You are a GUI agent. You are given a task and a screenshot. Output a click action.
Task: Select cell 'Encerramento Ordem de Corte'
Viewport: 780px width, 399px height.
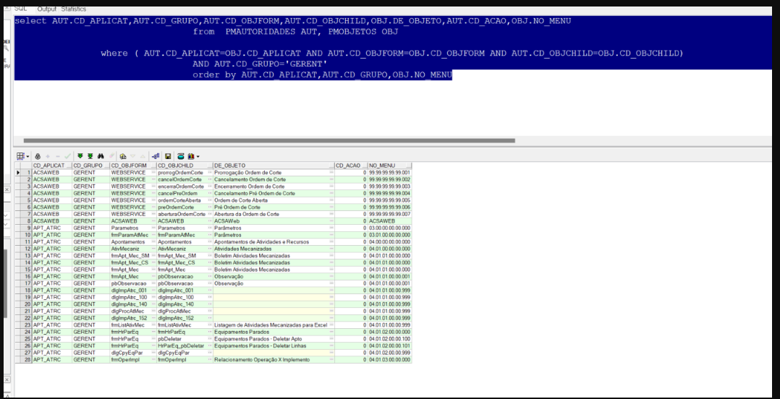pos(274,186)
